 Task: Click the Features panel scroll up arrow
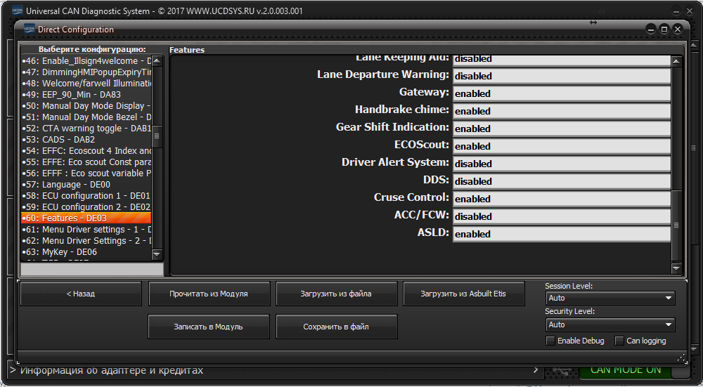[676, 61]
